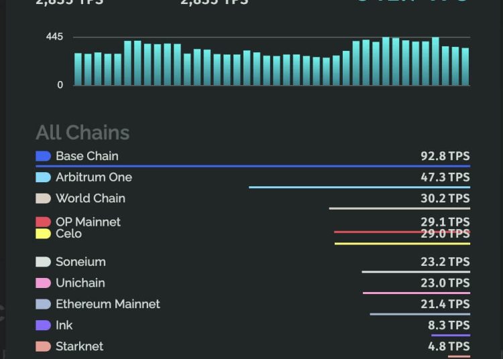Click the yellow Celo color tag
Image resolution: width=503 pixels, height=359 pixels.
click(43, 234)
